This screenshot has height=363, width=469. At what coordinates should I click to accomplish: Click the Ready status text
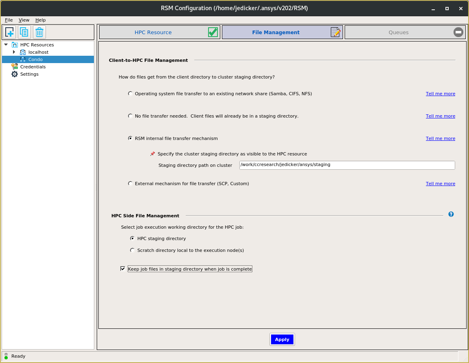tap(18, 356)
